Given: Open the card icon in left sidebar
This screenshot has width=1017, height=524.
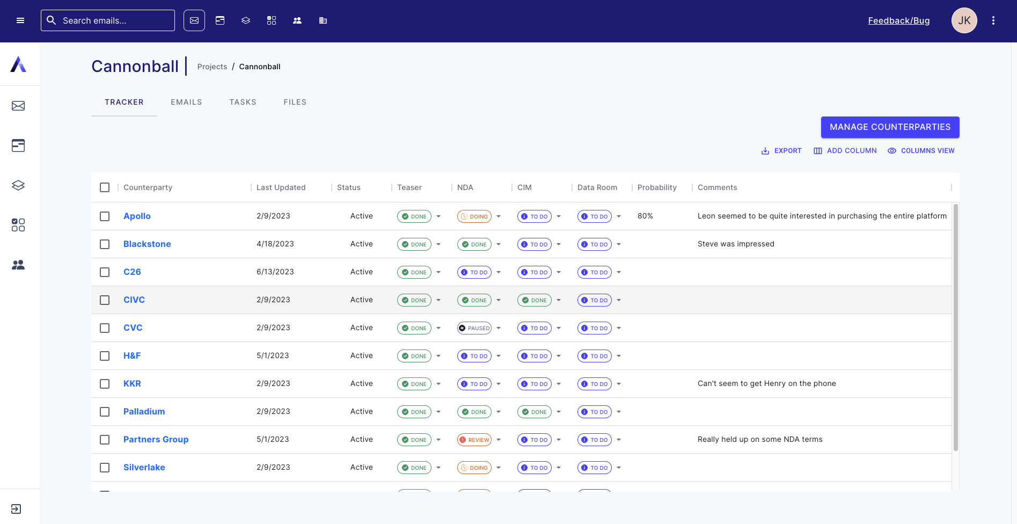Looking at the screenshot, I should [x=18, y=145].
